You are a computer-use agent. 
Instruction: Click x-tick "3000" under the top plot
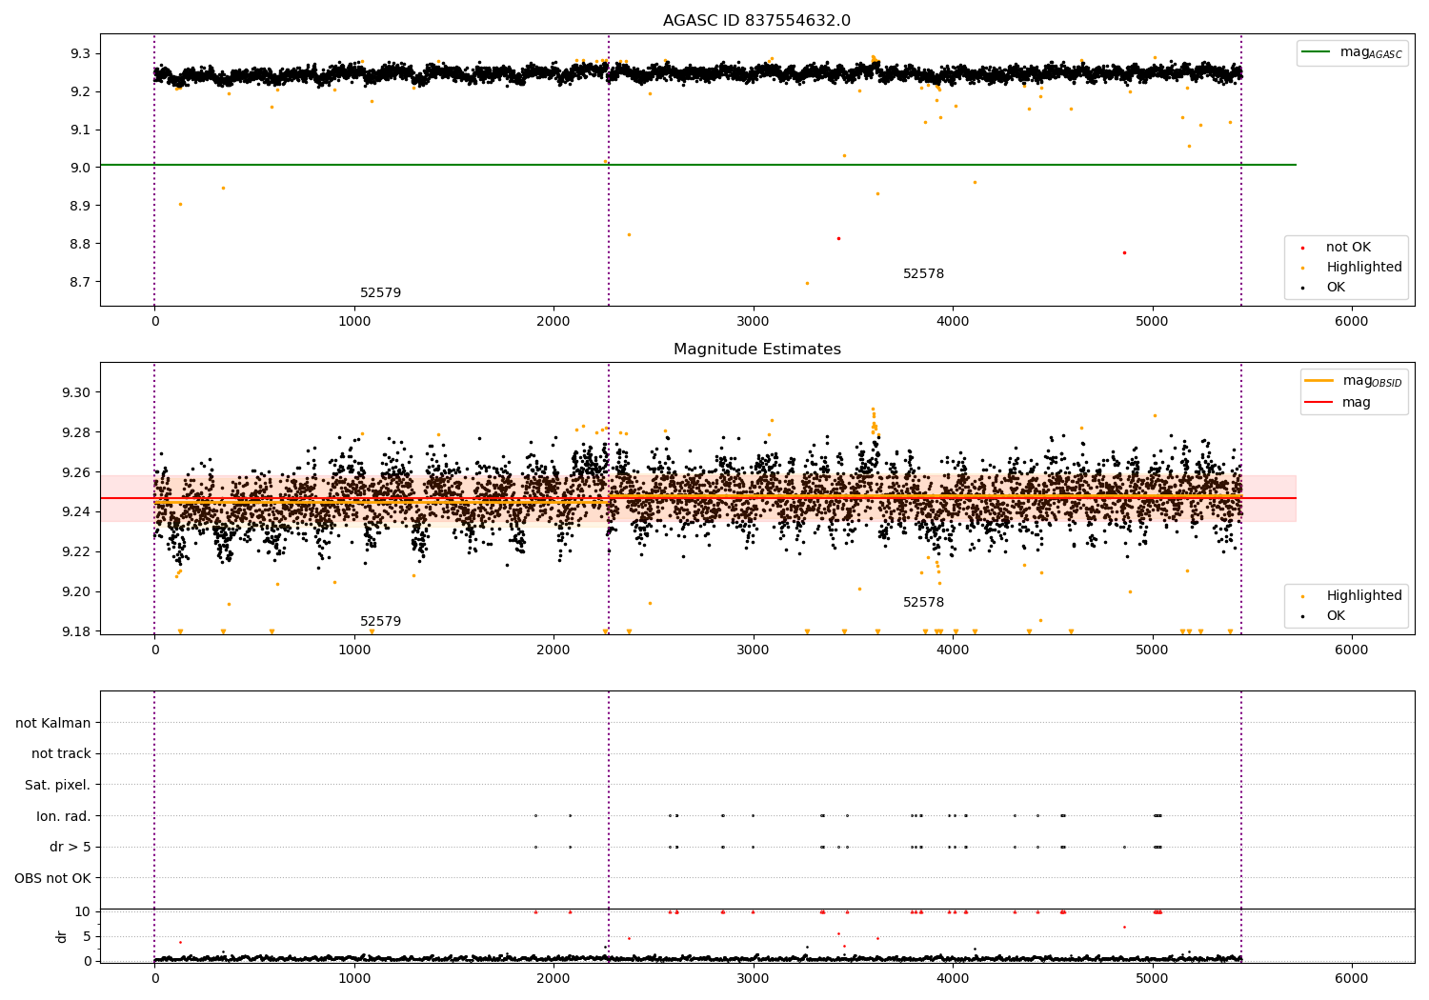point(754,321)
